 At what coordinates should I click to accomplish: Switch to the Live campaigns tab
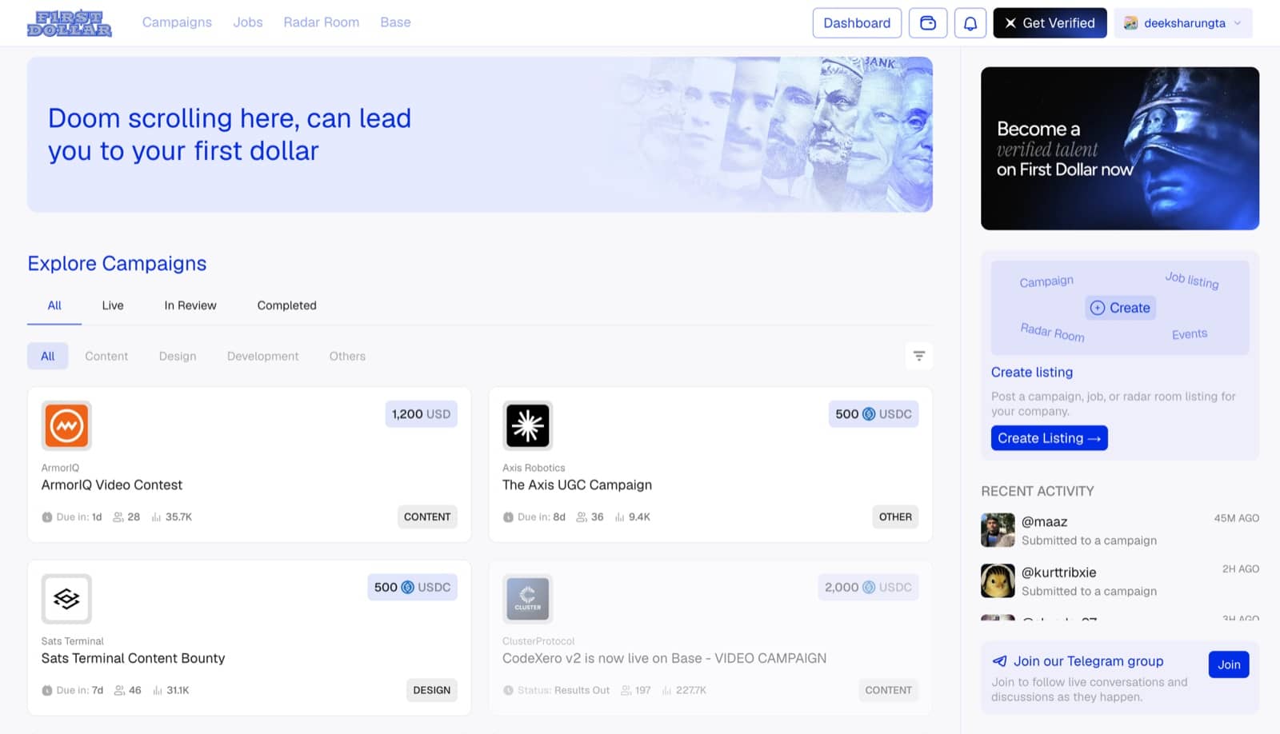[x=113, y=305]
